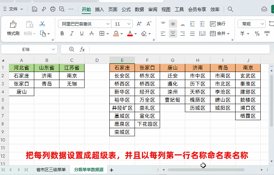Open the font size dropdown
This screenshot has height=175, width=274.
(x=129, y=24)
